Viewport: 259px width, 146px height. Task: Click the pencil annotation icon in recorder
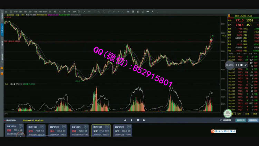click(x=246, y=65)
